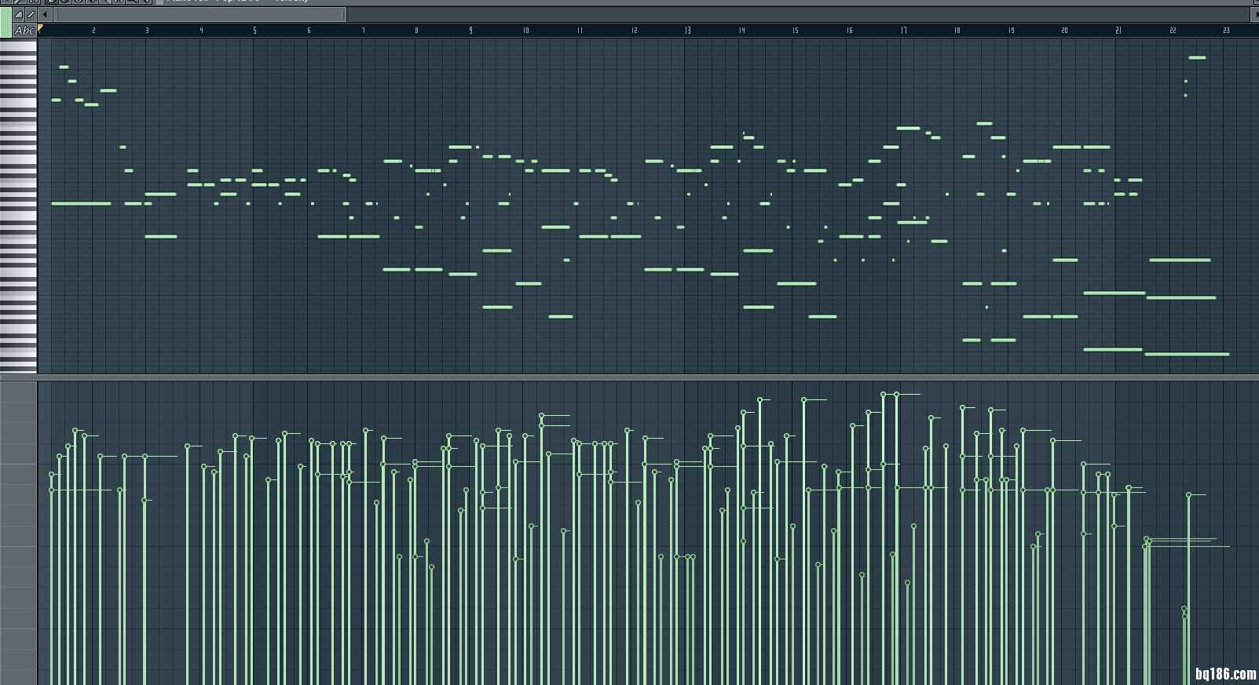
Task: Select the lowest long note at the end
Action: coord(1187,355)
